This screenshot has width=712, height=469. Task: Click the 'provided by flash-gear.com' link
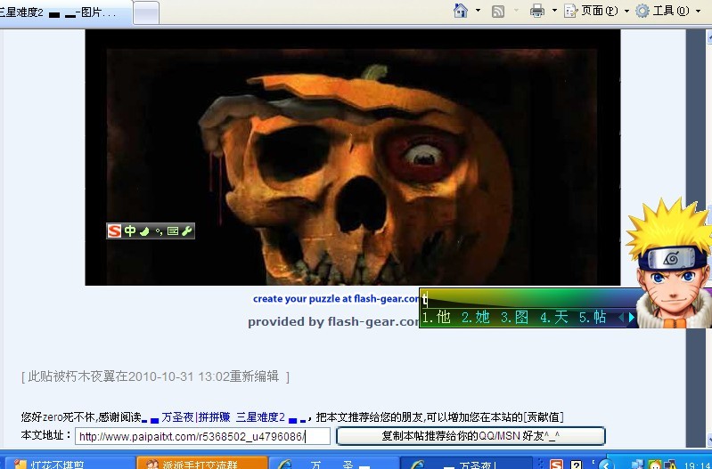(x=333, y=321)
